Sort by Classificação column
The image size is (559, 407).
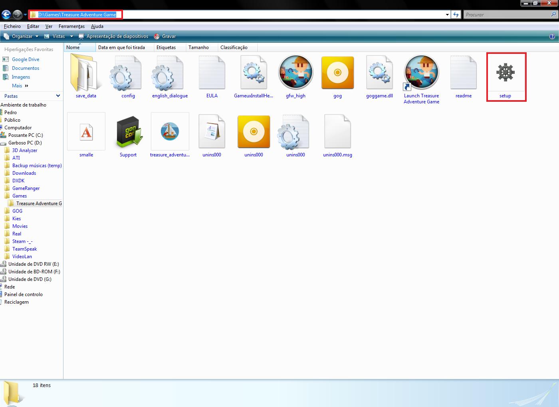coord(238,47)
